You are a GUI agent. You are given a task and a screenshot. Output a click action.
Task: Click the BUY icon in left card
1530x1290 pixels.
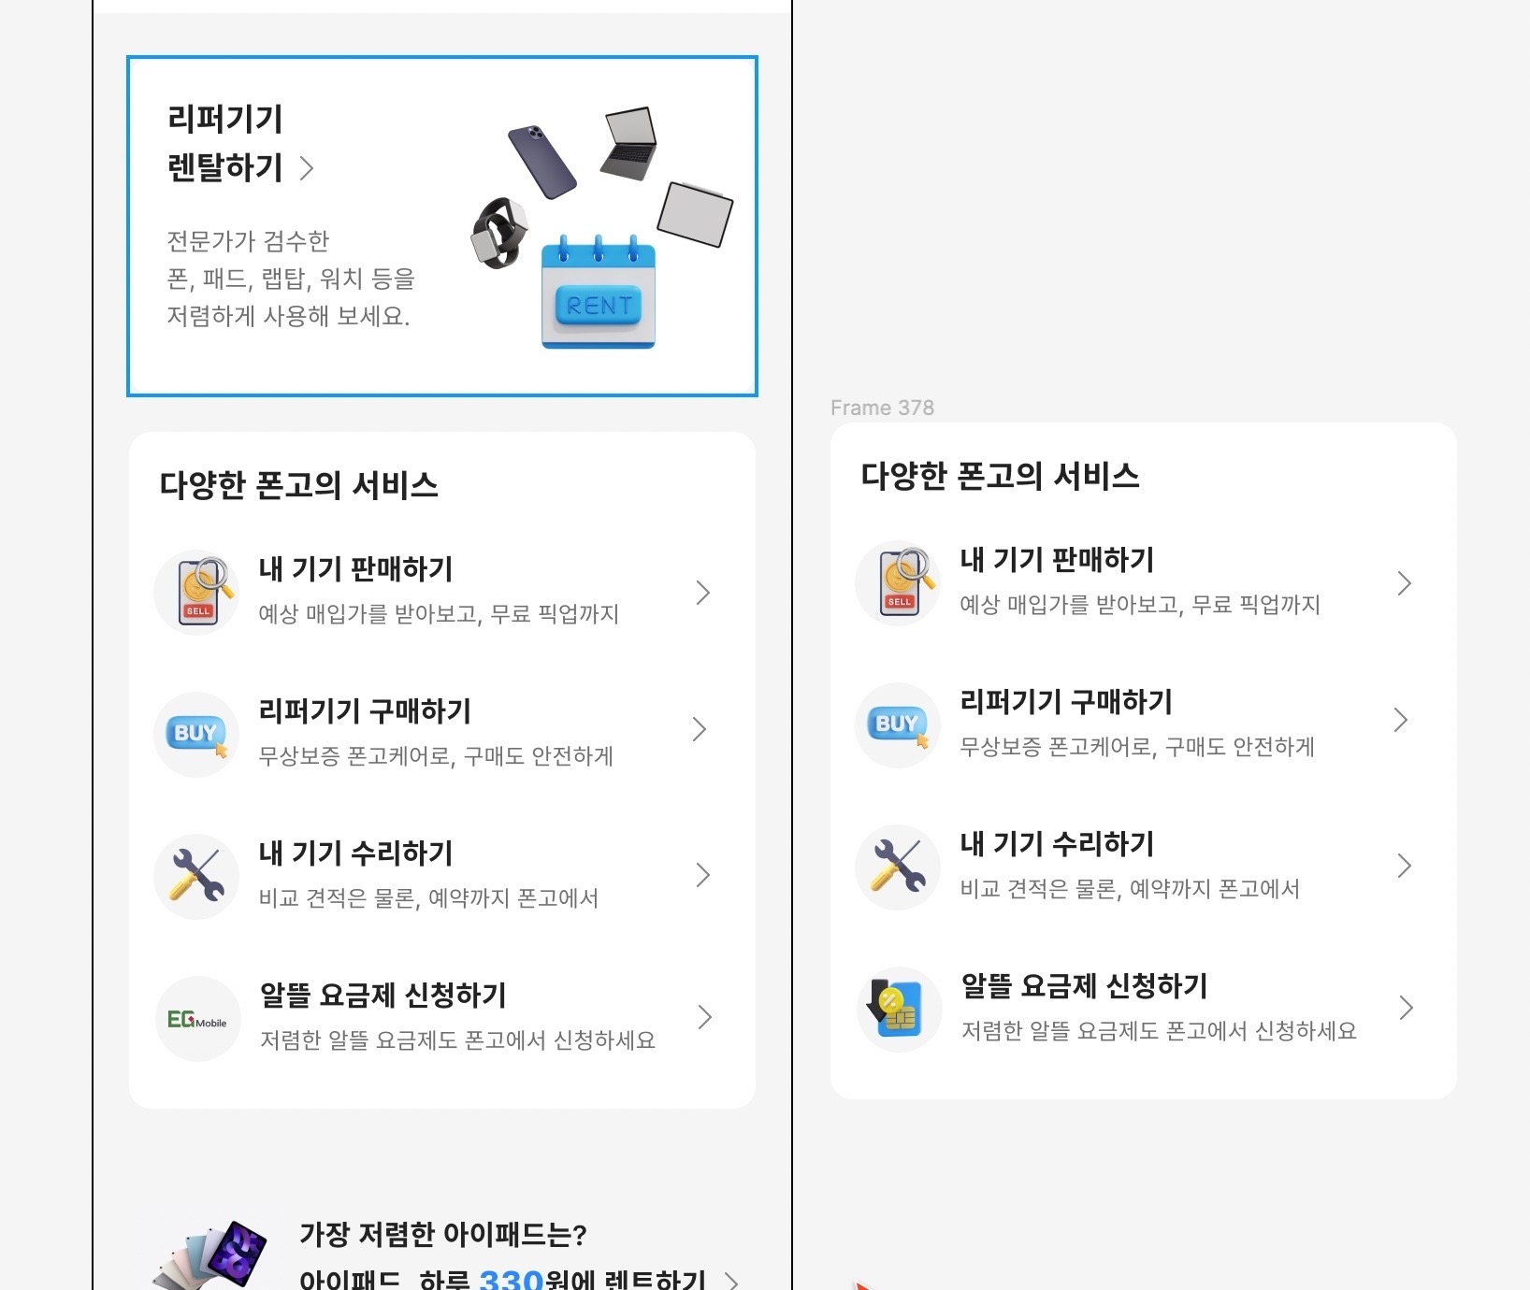coord(196,735)
